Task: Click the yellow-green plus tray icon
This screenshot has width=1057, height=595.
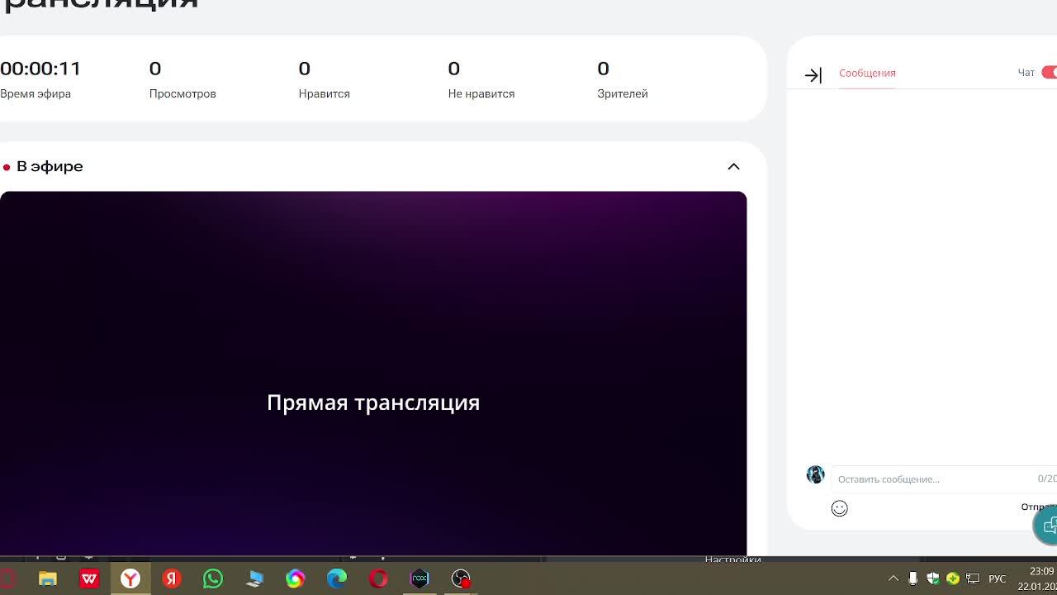Action: click(953, 578)
